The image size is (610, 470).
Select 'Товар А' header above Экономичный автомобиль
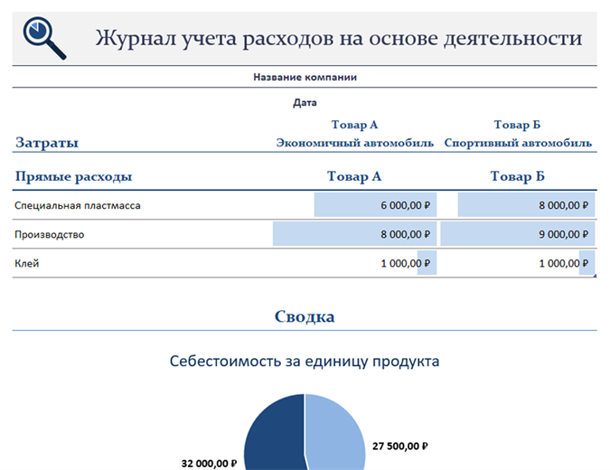tap(354, 125)
